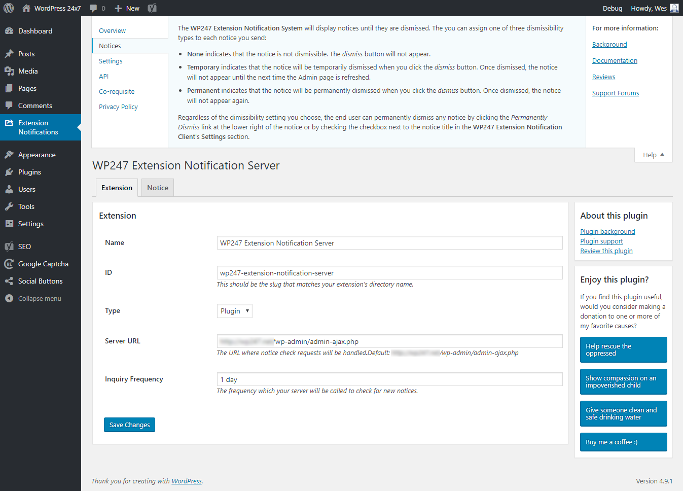Click the home icon beside WordPress 24x7
This screenshot has height=491, width=683.
(26, 8)
